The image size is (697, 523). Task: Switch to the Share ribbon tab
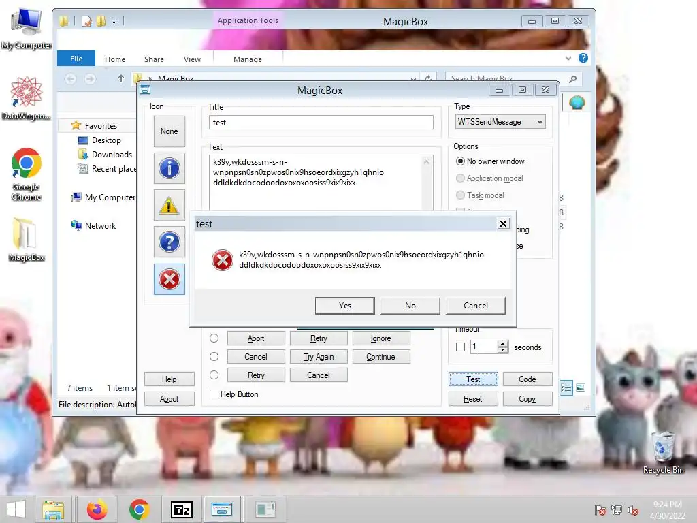coord(154,59)
